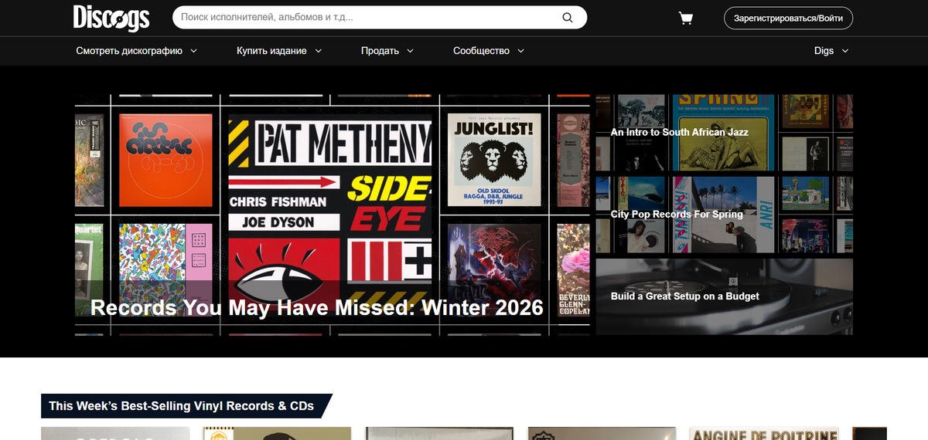Click the search magnifier icon
The height and width of the screenshot is (440, 928).
tap(568, 18)
